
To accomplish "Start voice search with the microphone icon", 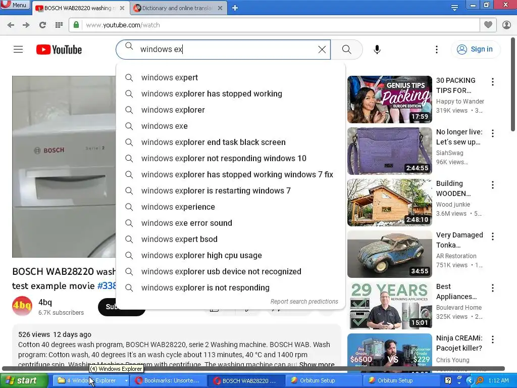I will pos(377,50).
